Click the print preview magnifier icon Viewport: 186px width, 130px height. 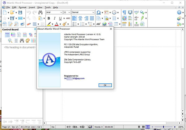[16, 24]
